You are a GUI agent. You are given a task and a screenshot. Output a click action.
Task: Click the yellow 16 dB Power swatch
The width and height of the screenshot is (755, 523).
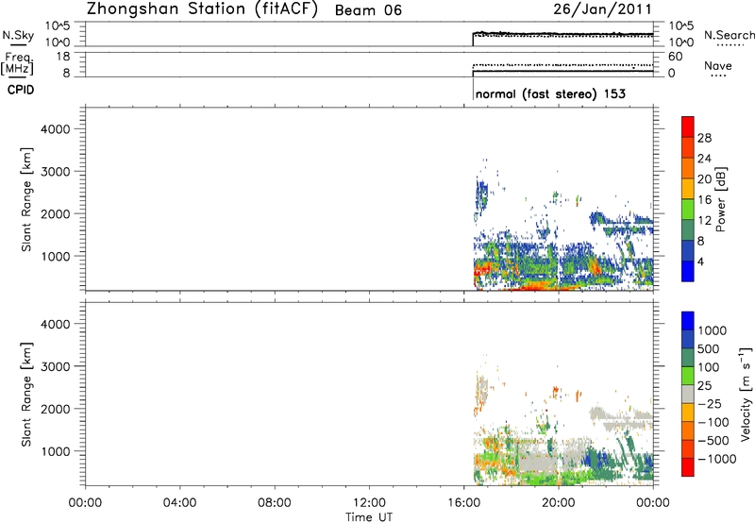688,188
